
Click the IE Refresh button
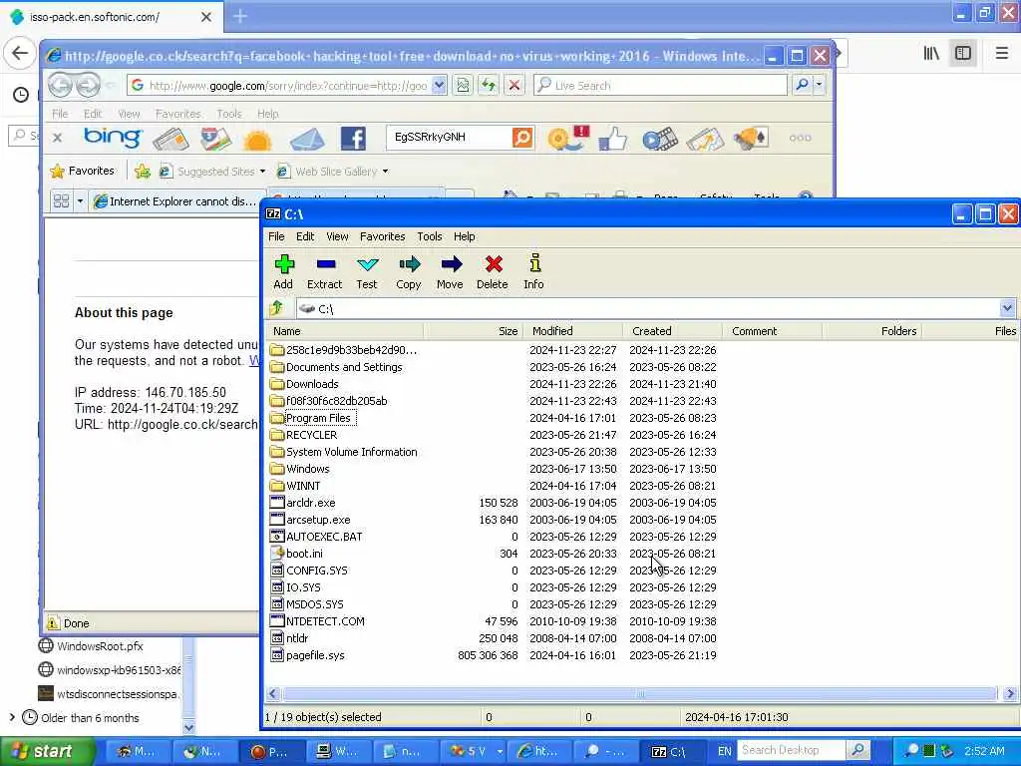click(x=488, y=86)
